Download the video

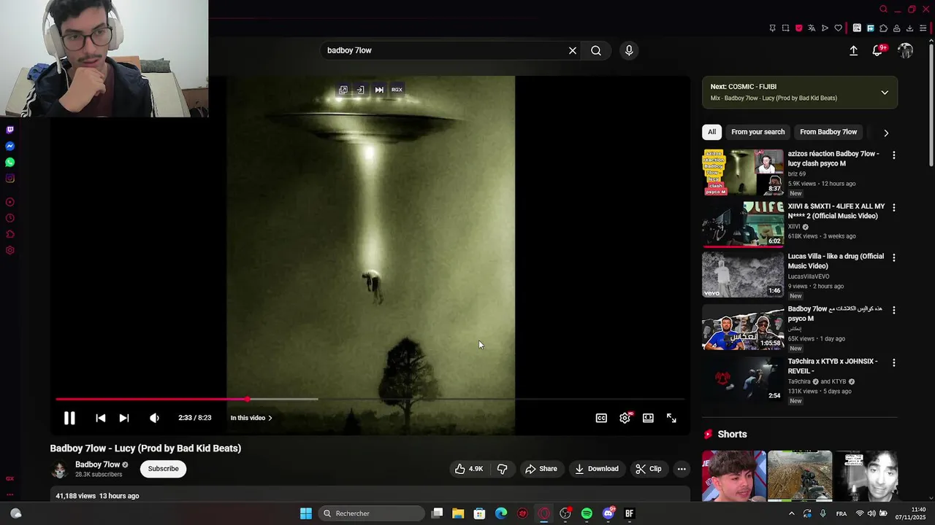[x=596, y=469]
